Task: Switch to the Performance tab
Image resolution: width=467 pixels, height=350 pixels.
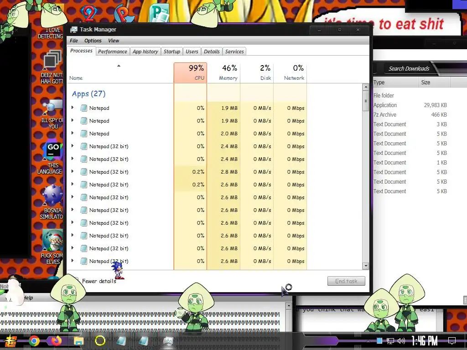Action: point(113,51)
